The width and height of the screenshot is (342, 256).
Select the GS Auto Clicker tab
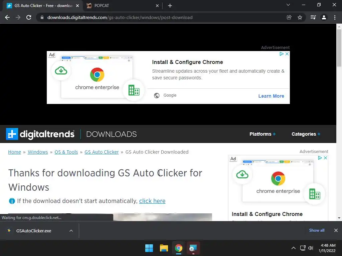click(43, 6)
